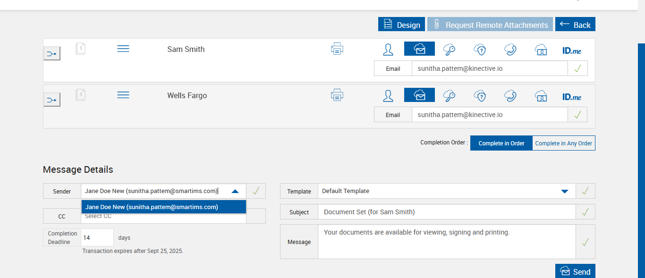Go Back using the Back button
Screen dimensions: 645x278
(x=575, y=25)
